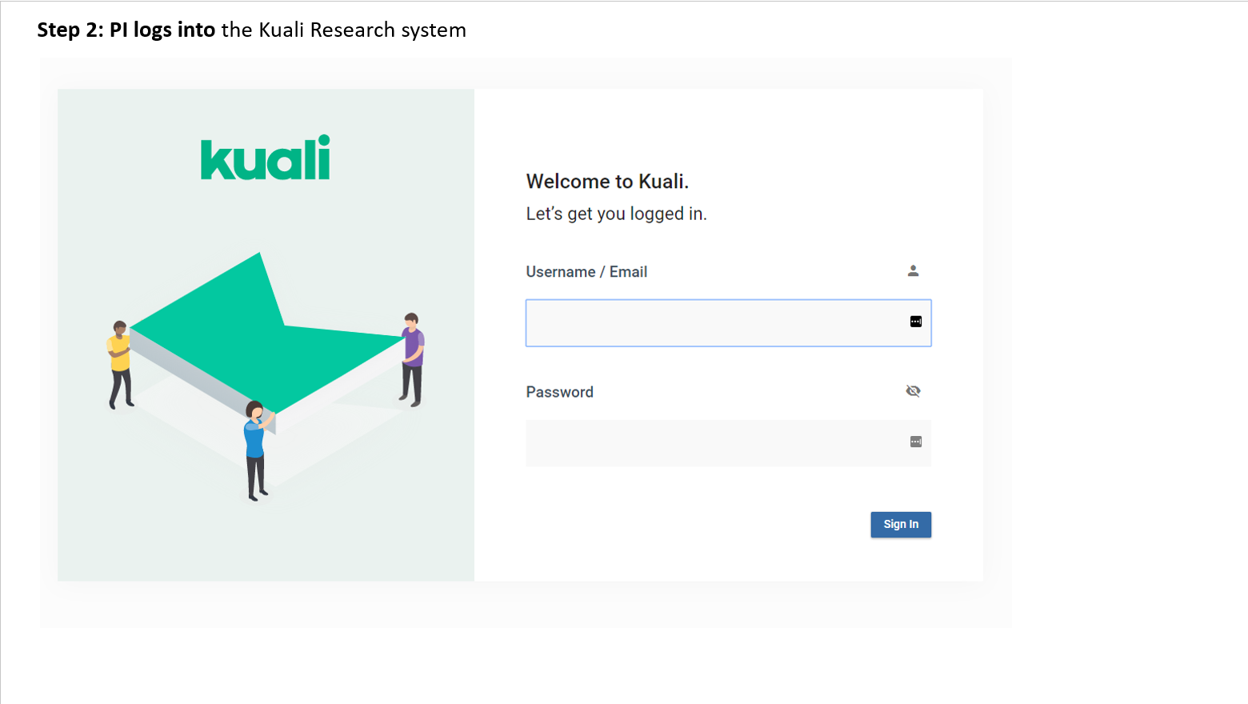Click the Sign In button
1248x704 pixels.
pyautogui.click(x=901, y=525)
